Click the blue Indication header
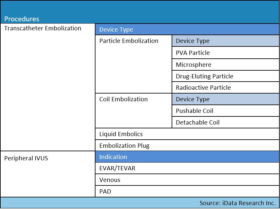Image resolution: width=280 pixels, height=209 pixels. coord(187,157)
